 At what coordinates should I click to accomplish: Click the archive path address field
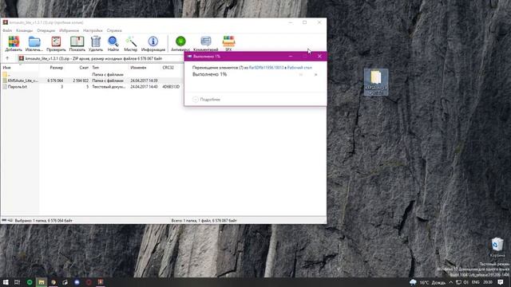click(x=101, y=58)
